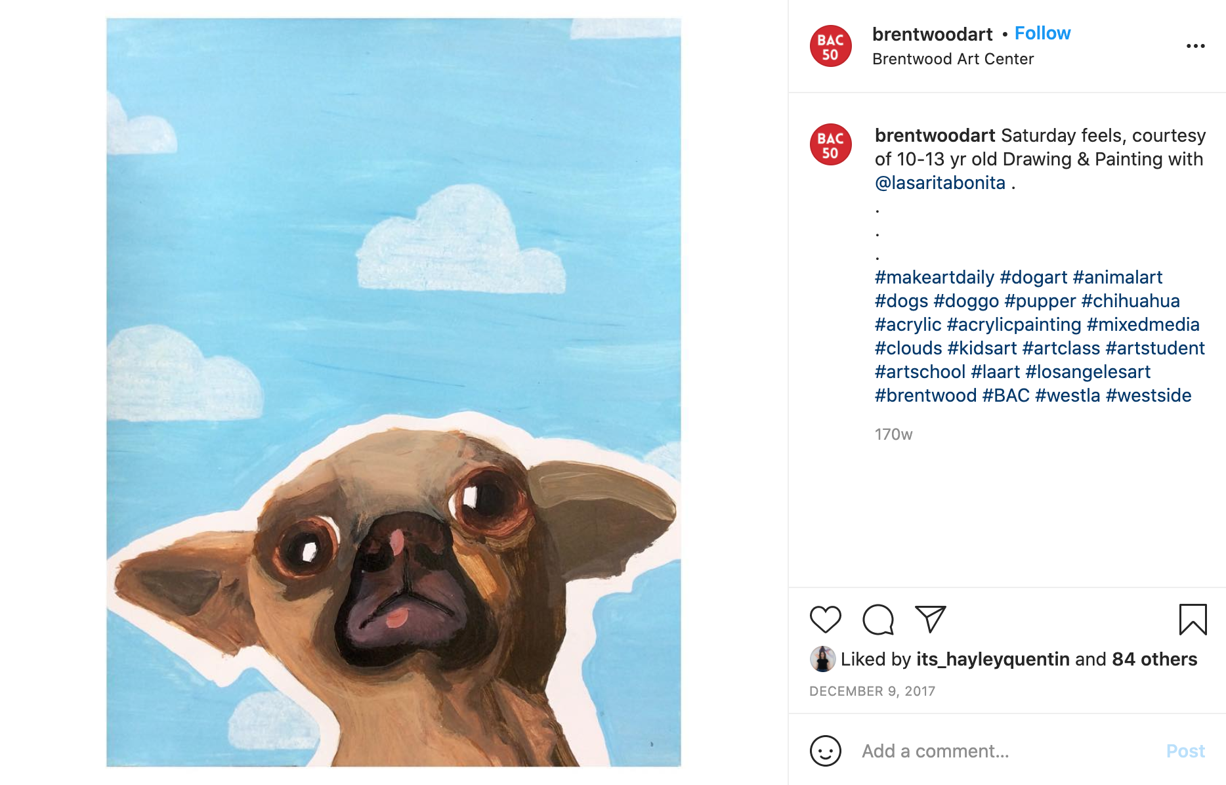Click the BAC 50 header profile avatar
Image resolution: width=1226 pixels, height=785 pixels.
[830, 47]
